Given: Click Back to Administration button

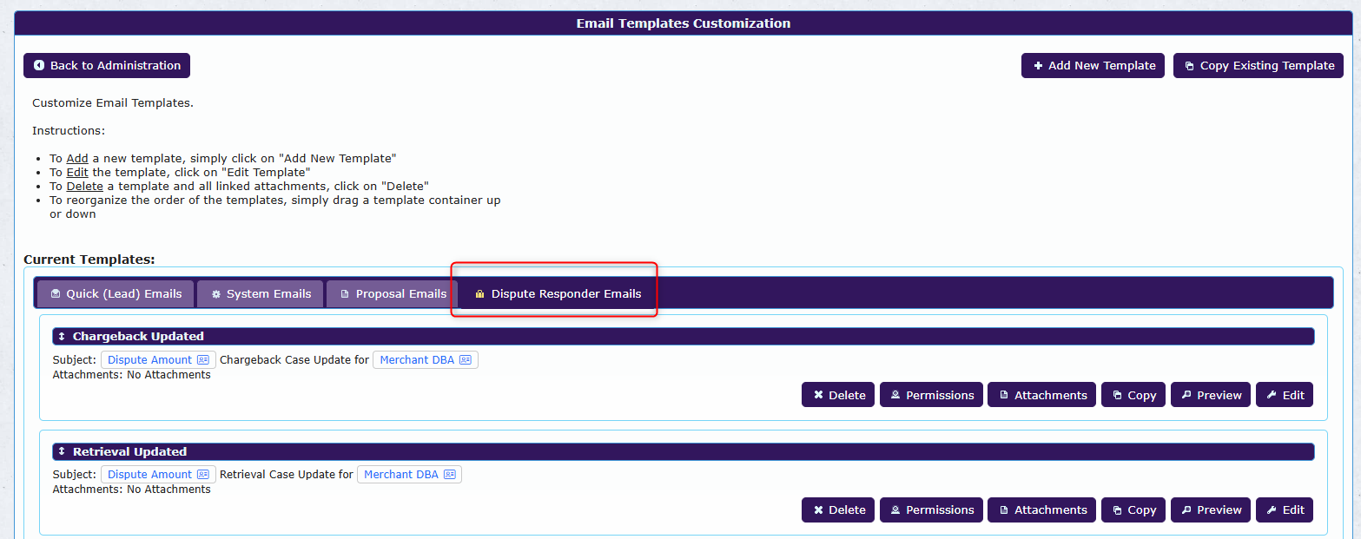Looking at the screenshot, I should [x=107, y=65].
